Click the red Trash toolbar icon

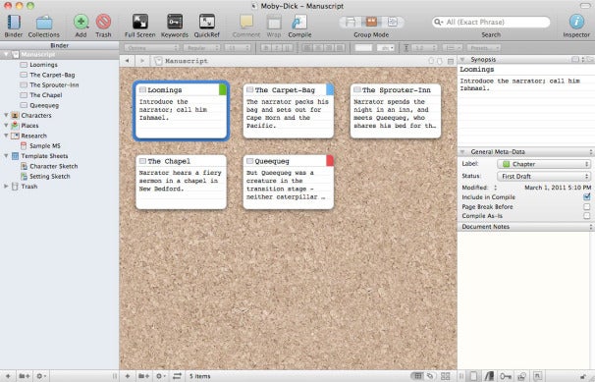point(103,22)
